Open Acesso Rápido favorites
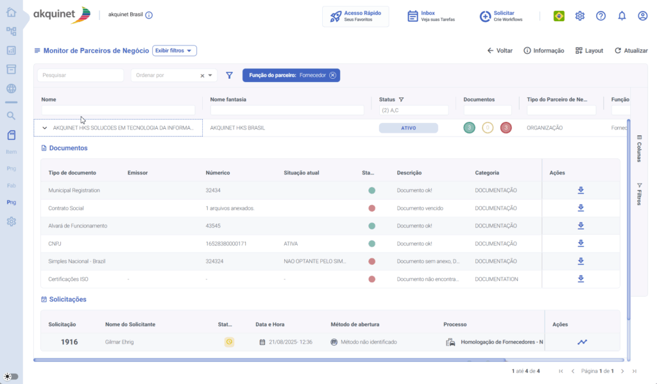Screen dimensions: 657x384 tap(355, 16)
